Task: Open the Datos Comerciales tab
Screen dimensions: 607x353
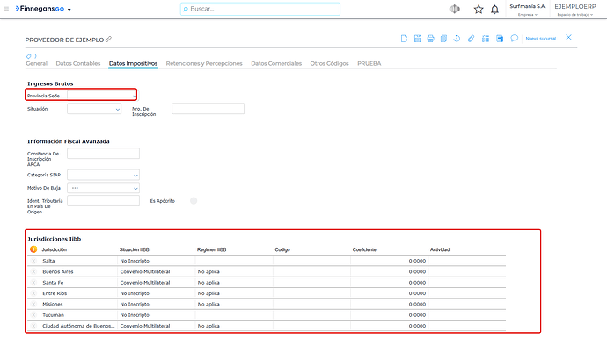Action: [276, 64]
